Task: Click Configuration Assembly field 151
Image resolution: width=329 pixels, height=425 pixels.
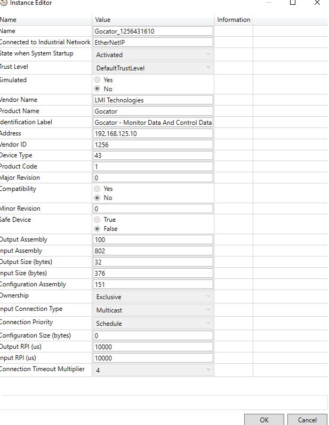Action: [153, 284]
